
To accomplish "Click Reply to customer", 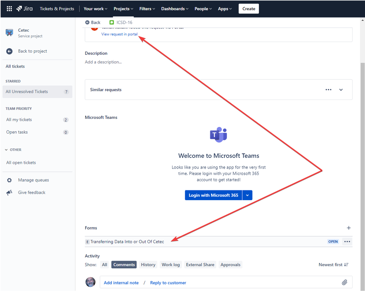I will pyautogui.click(x=168, y=283).
